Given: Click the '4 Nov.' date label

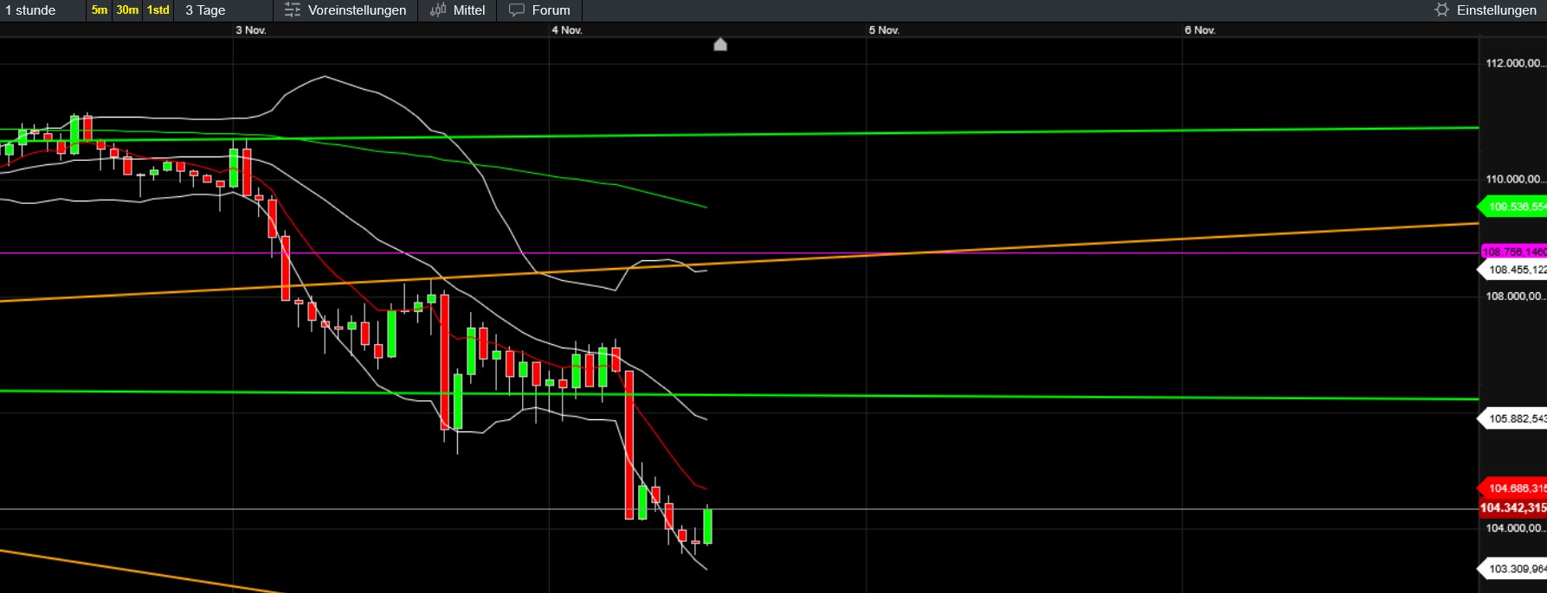Looking at the screenshot, I should 567,30.
